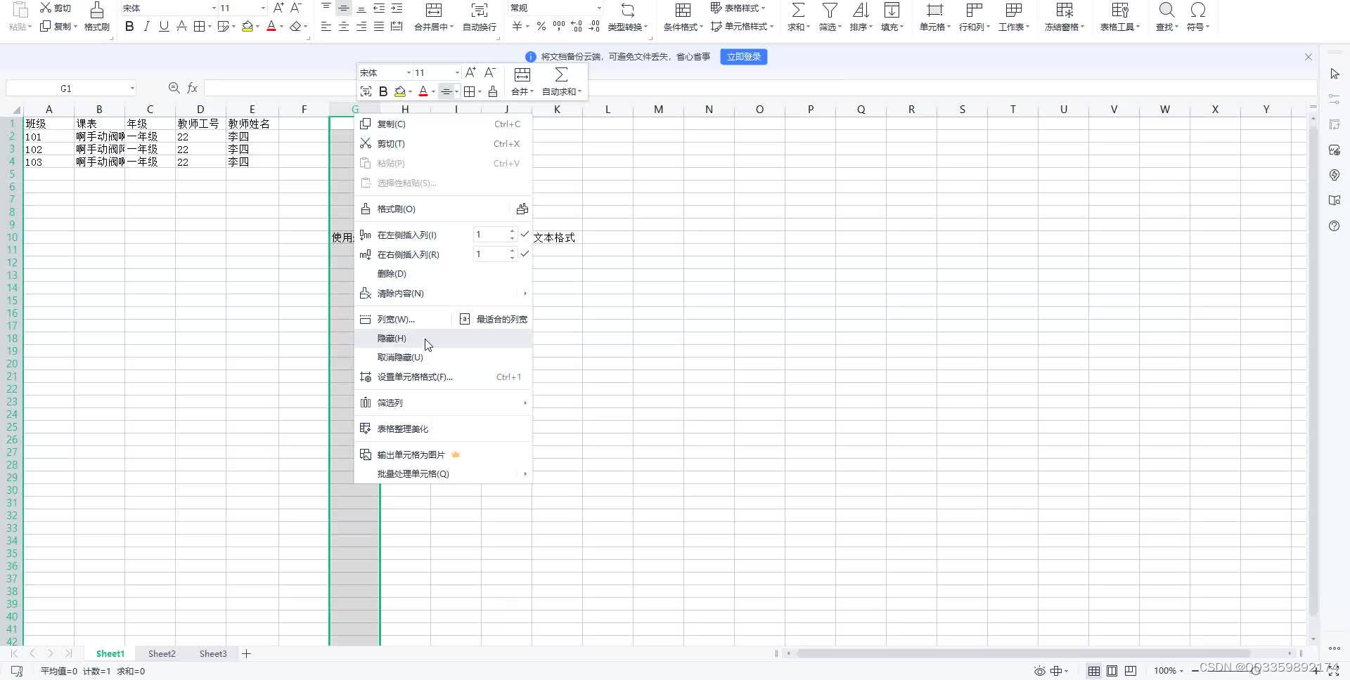Toggle ribbon right horizontal alignment
Image resolution: width=1350 pixels, height=680 pixels.
tap(361, 26)
